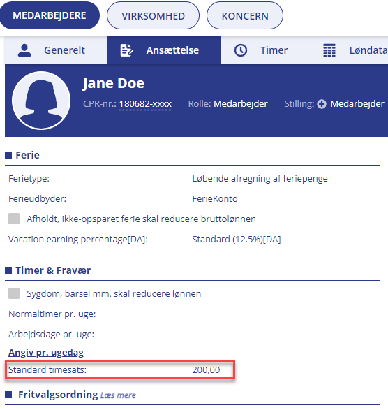
Task: Click the plus icon next to Stilling
Action: (322, 104)
